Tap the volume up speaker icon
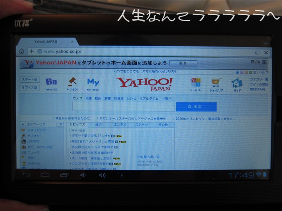This screenshot has width=282, height=211. [102, 175]
